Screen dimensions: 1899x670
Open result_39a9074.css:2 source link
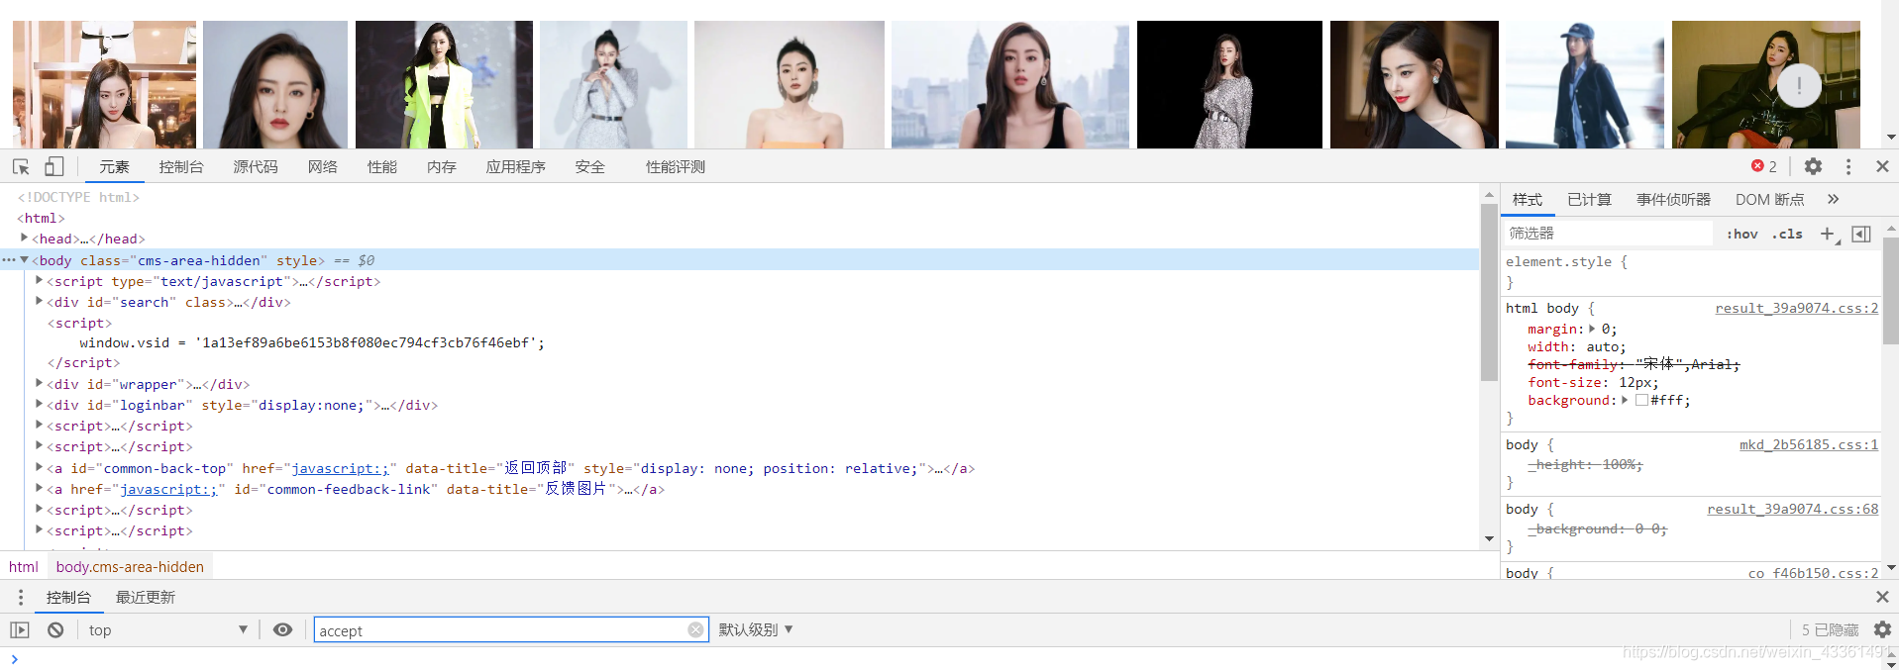coord(1796,308)
